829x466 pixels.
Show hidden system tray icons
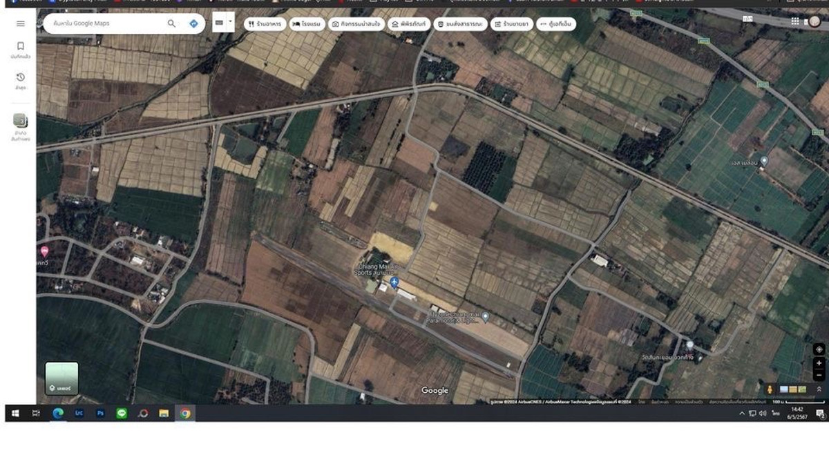pos(742,414)
